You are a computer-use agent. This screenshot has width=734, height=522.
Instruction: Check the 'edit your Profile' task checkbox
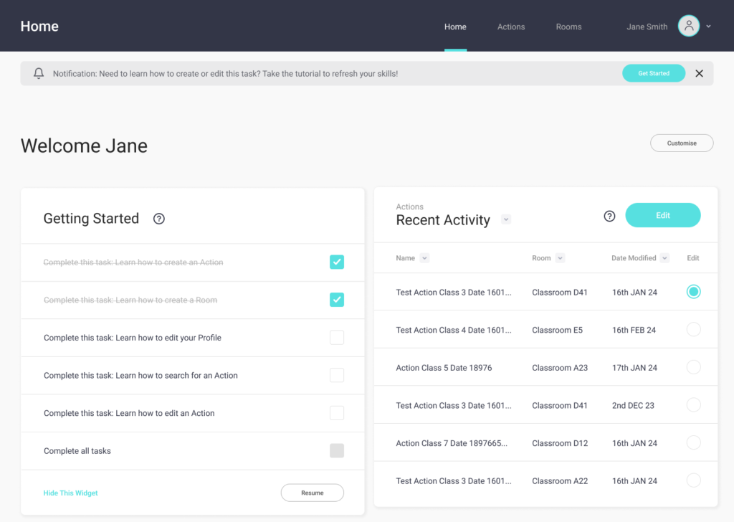pyautogui.click(x=336, y=338)
